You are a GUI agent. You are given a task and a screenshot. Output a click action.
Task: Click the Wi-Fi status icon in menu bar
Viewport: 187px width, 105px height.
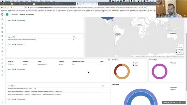tap(147, 1)
